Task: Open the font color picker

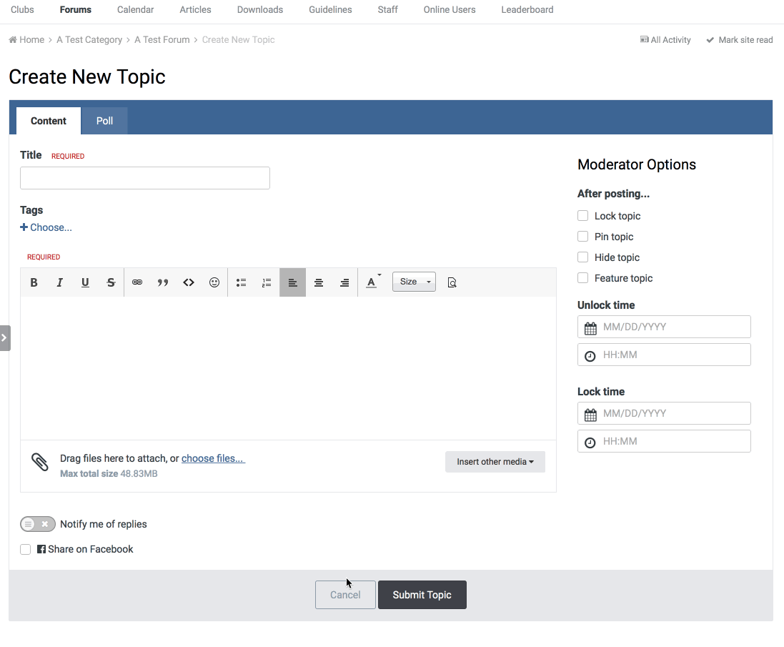Action: 372,282
